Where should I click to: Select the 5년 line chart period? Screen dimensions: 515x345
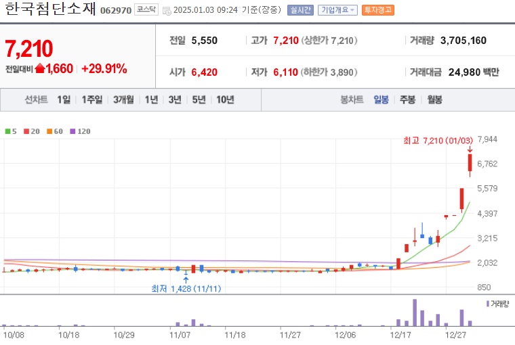click(199, 99)
